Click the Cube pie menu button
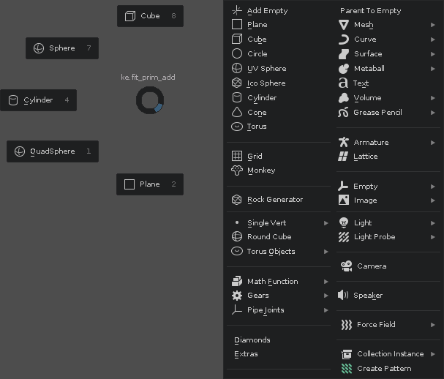 150,16
